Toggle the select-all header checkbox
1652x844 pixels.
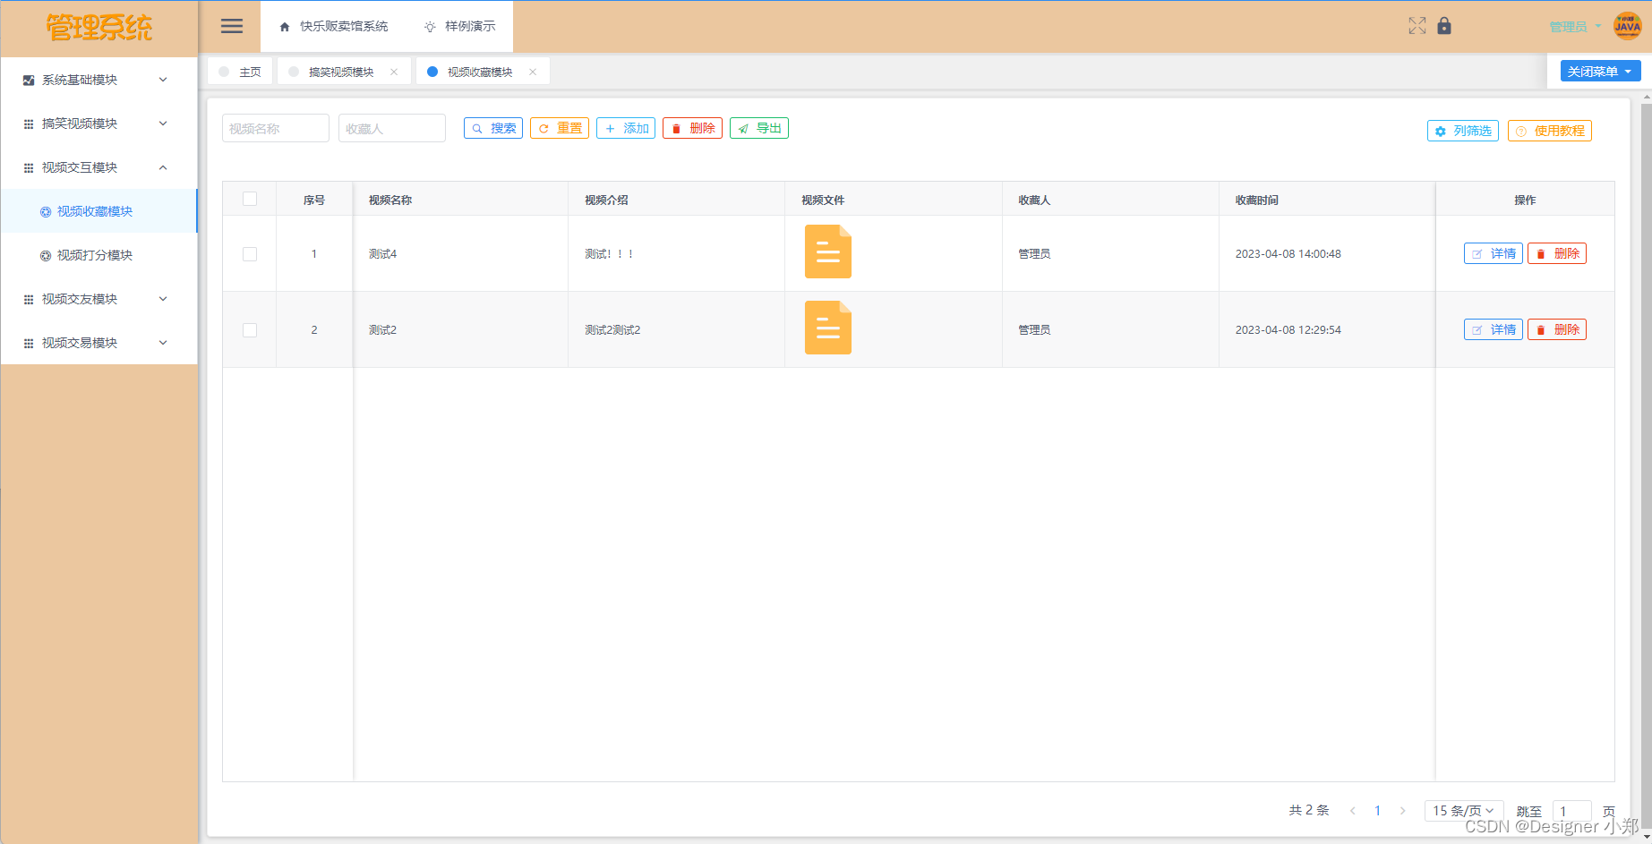pos(250,199)
